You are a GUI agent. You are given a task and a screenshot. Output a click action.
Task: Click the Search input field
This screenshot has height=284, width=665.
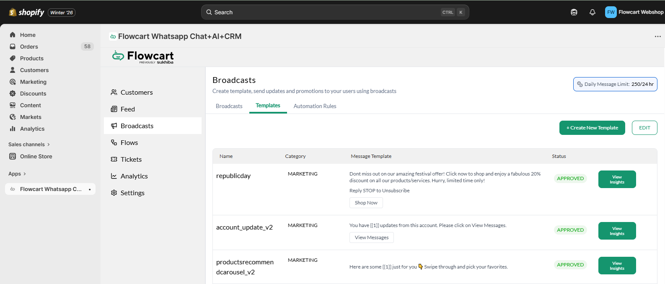coord(335,12)
